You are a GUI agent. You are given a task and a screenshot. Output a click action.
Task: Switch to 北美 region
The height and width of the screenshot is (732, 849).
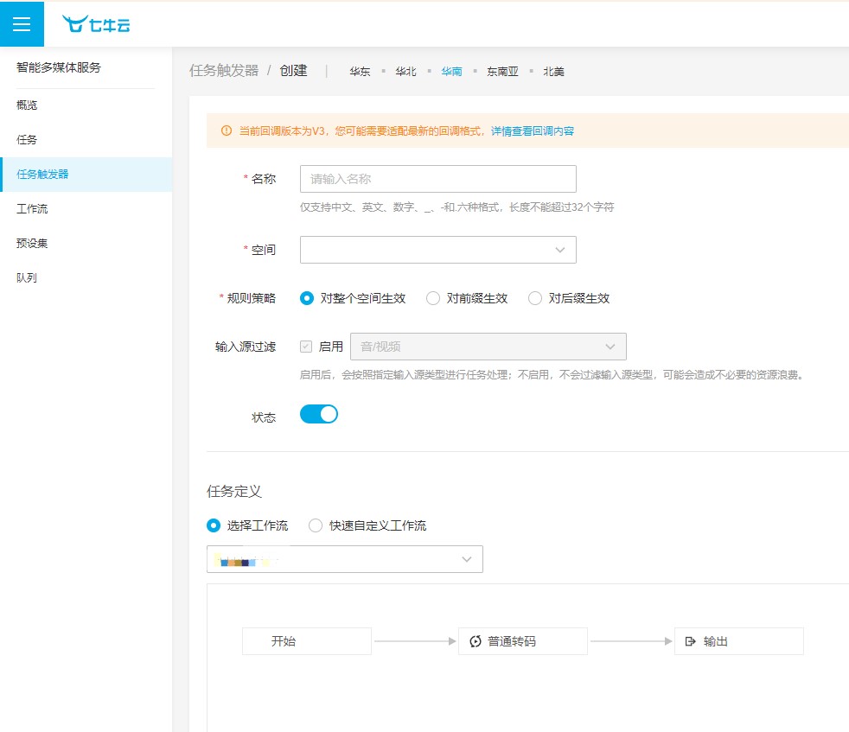(553, 72)
